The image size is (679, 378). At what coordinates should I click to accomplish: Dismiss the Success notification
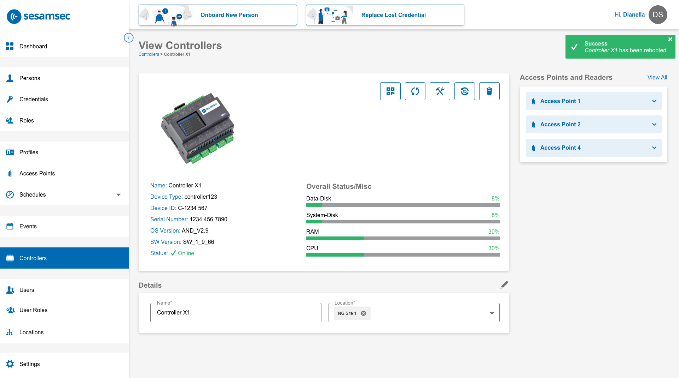click(670, 40)
